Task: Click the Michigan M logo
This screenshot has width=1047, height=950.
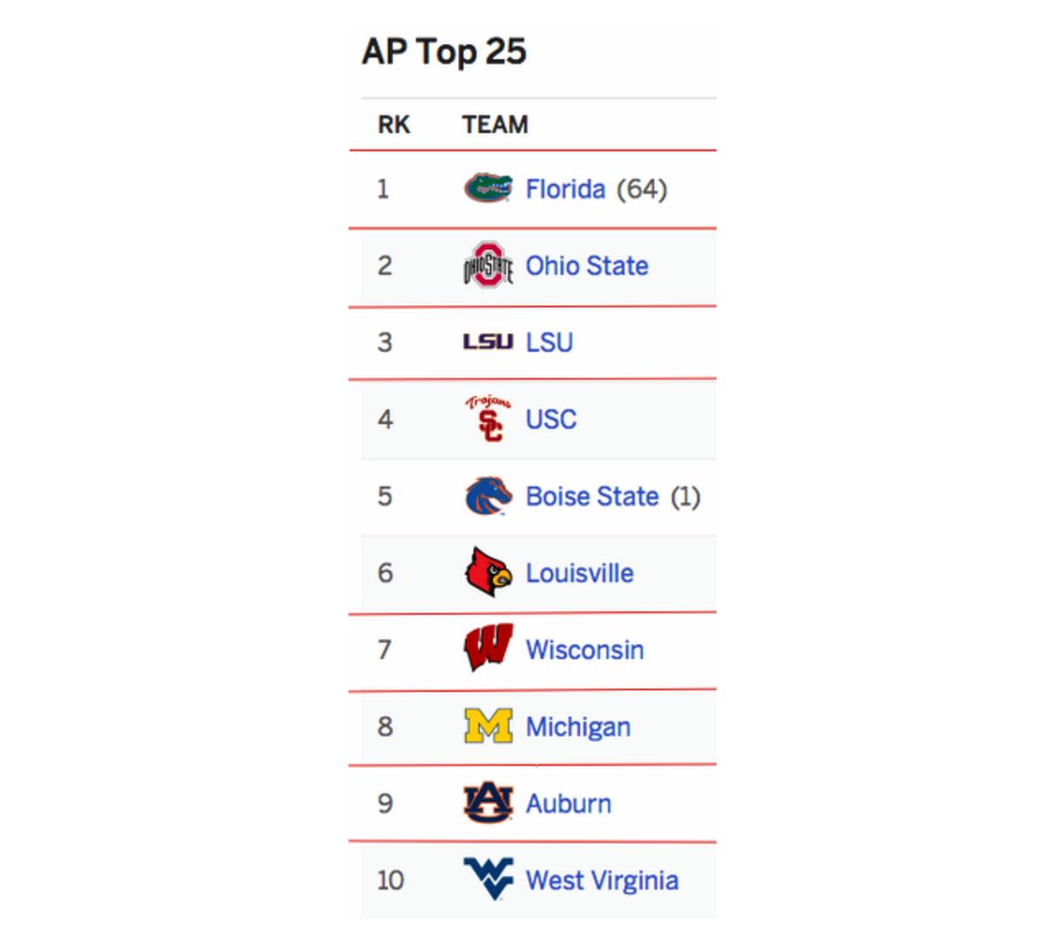Action: [x=488, y=726]
